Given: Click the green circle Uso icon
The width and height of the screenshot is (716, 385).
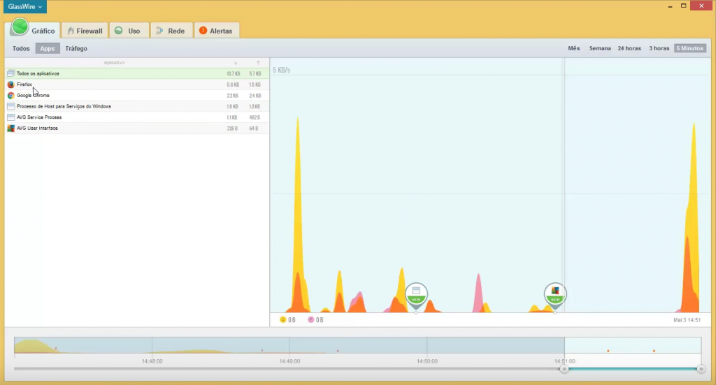Looking at the screenshot, I should [x=119, y=31].
